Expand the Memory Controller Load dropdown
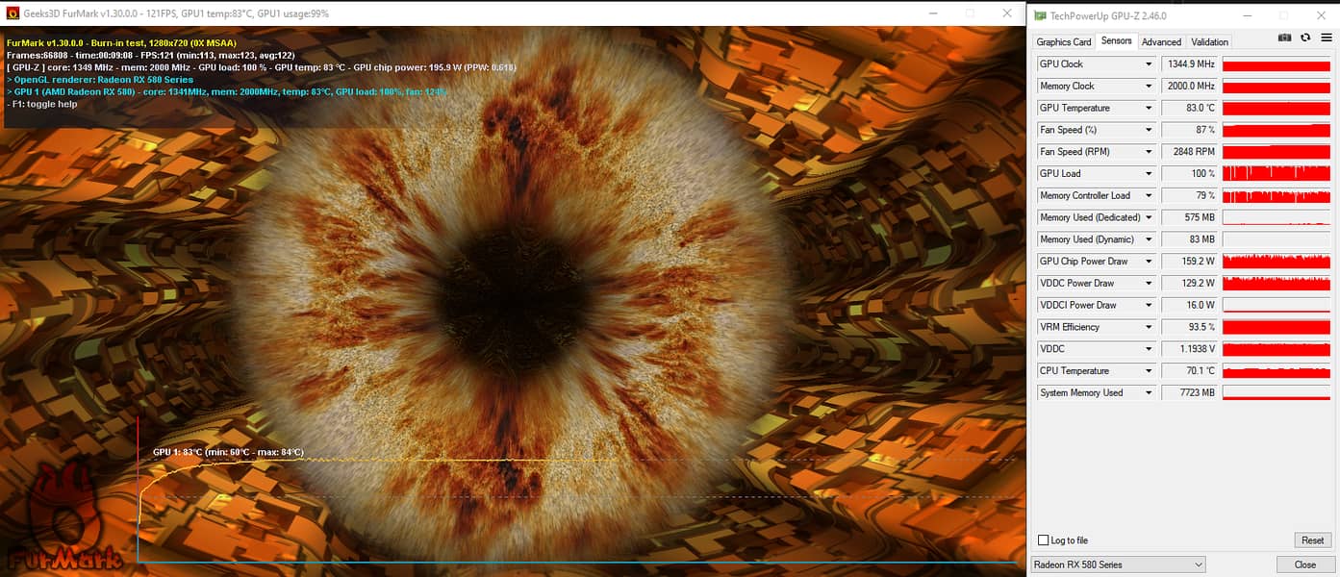This screenshot has height=577, width=1340. [x=1148, y=196]
